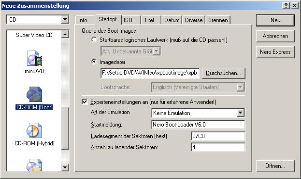
Task: Choose the CD-ROM (Hybrid) disc icon
Action: click(34, 130)
